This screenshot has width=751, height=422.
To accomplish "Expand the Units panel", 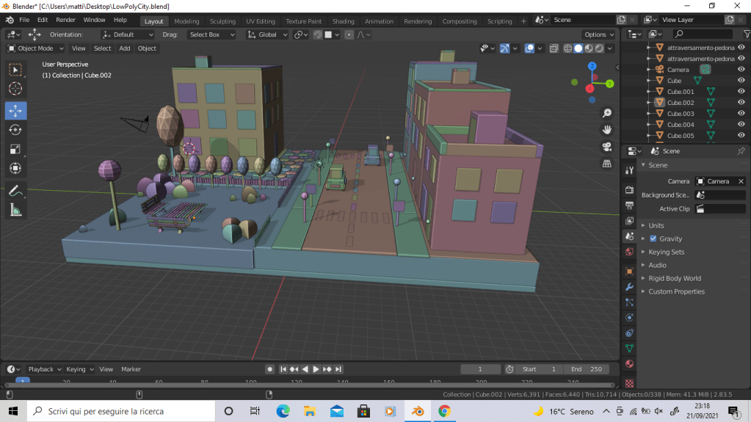I will [656, 225].
